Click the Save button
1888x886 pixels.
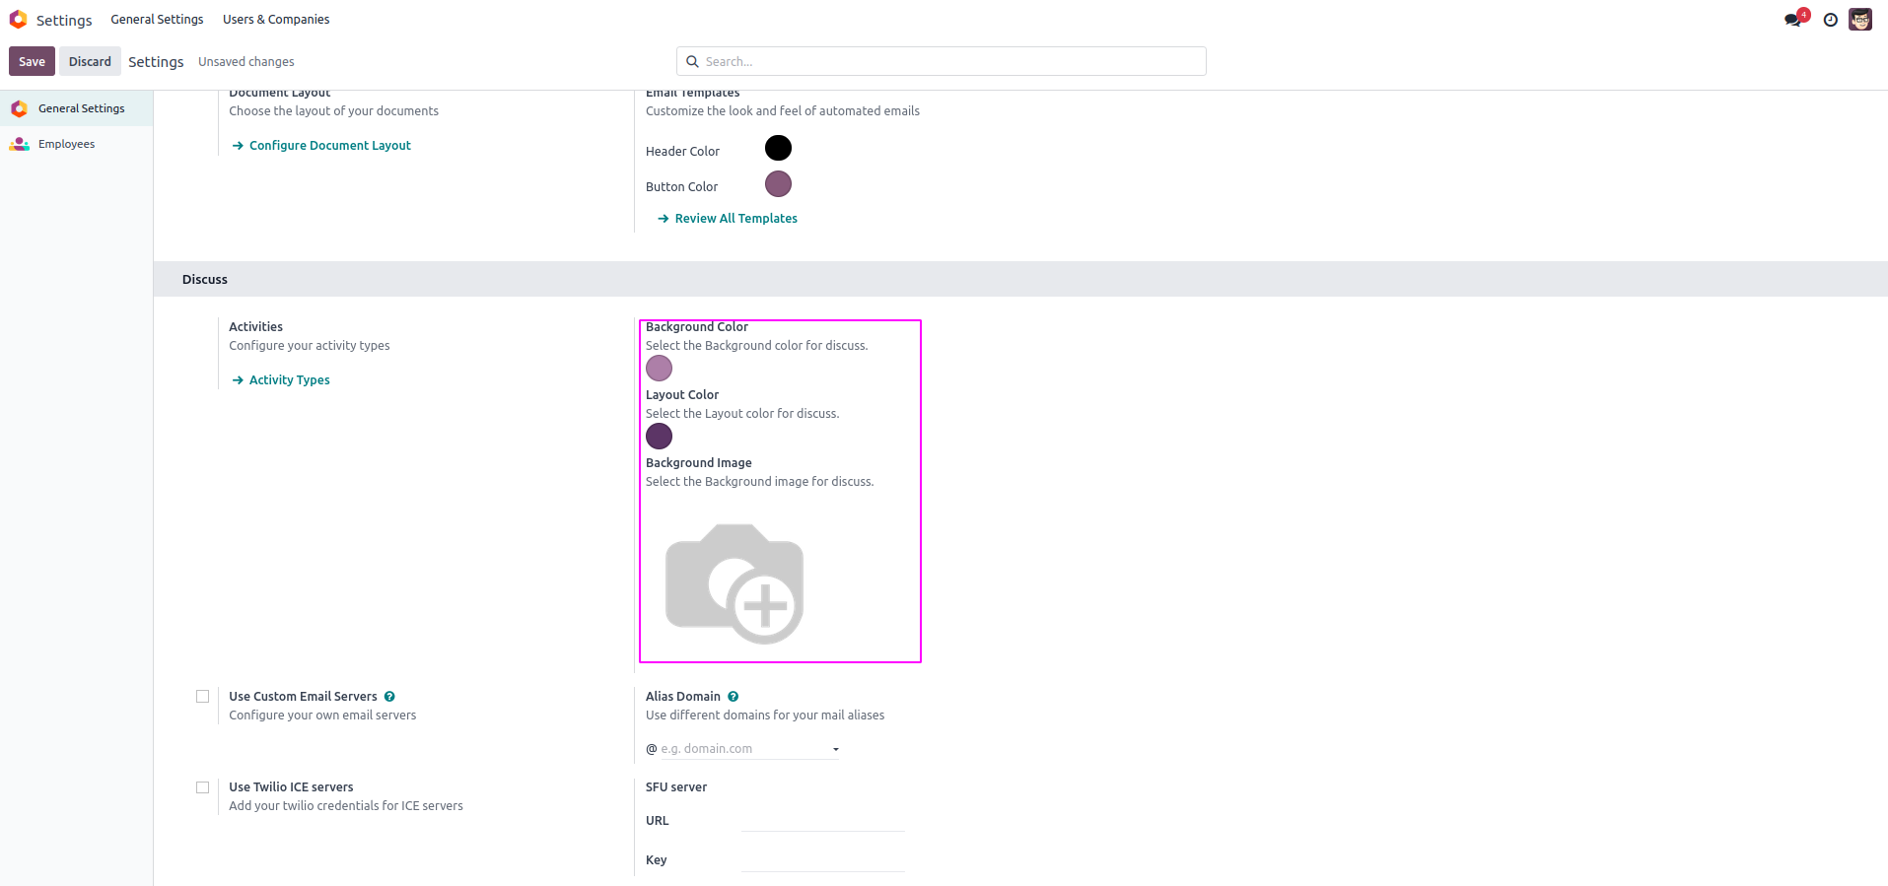coord(32,61)
